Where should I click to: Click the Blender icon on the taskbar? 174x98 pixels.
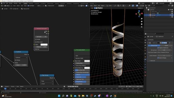click(x=115, y=96)
